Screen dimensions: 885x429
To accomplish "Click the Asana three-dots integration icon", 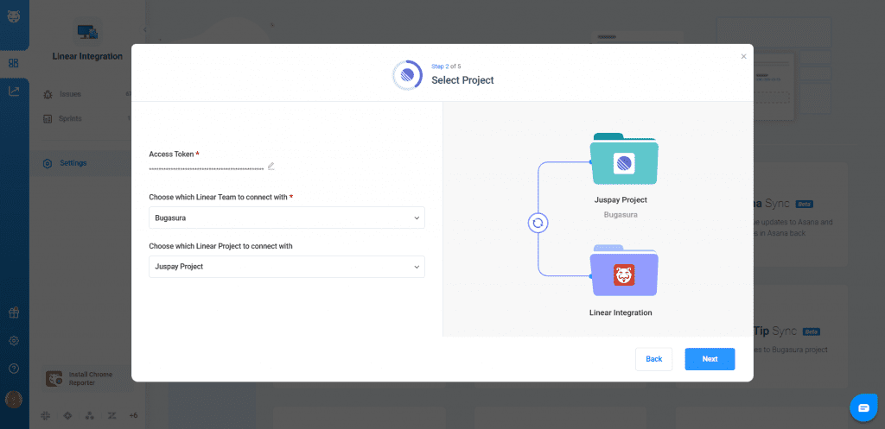I will 89,415.
